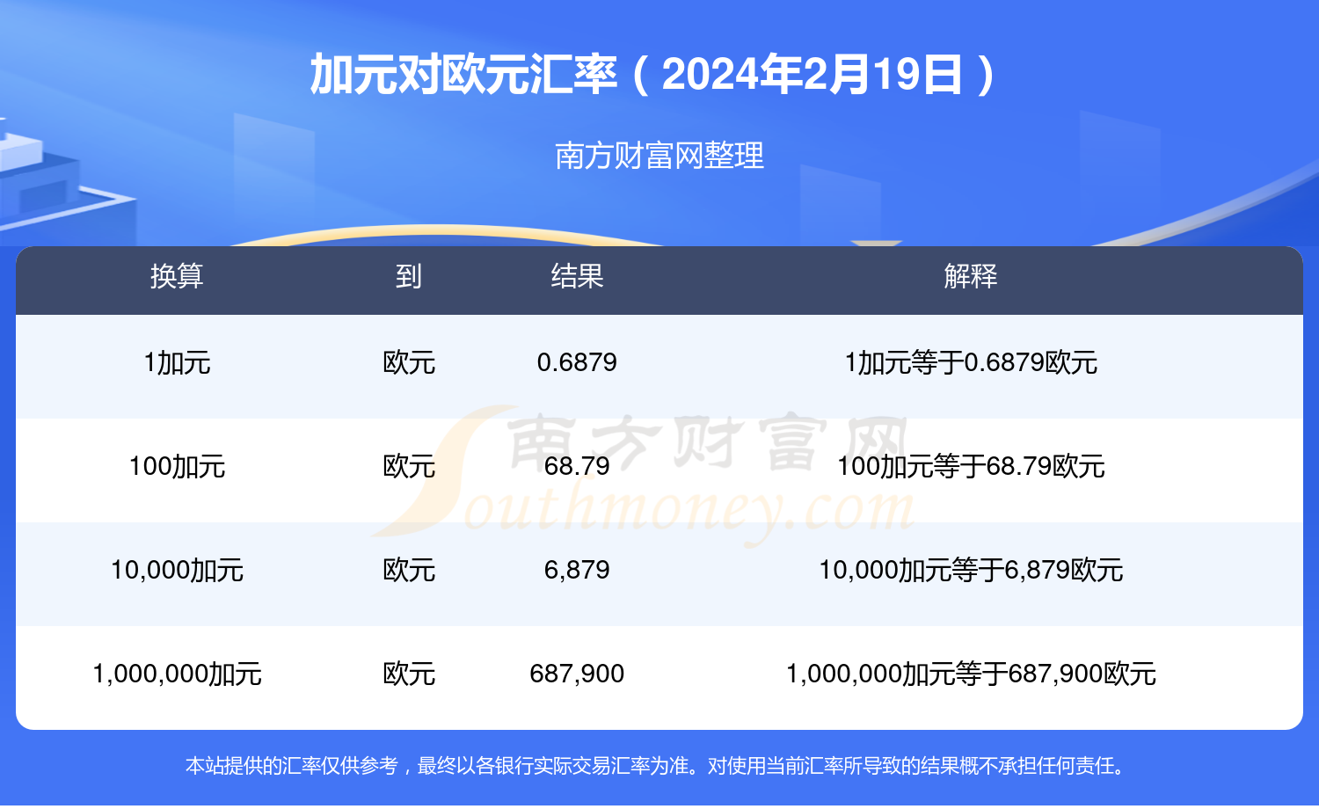
Task: Click the disclaimer text starting with 本站提供的汇率仅供参考
Action: click(657, 766)
